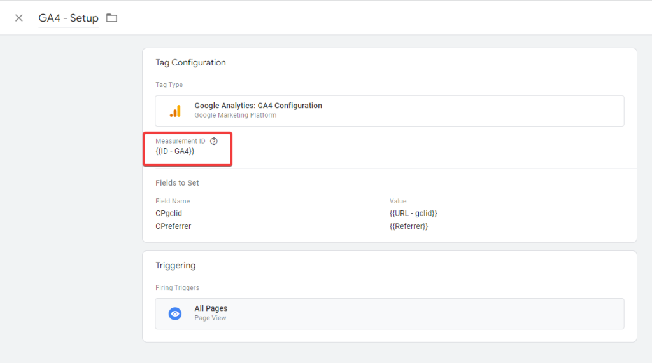This screenshot has width=652, height=363.
Task: Click the Measurement ID label
Action: (180, 141)
